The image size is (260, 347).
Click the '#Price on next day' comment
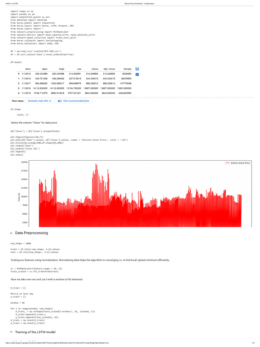[x=22, y=294]
